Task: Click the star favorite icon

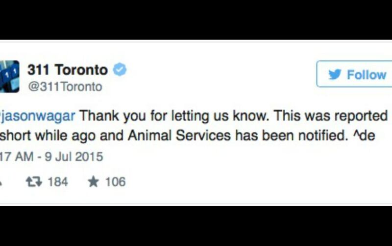Action: point(94,181)
